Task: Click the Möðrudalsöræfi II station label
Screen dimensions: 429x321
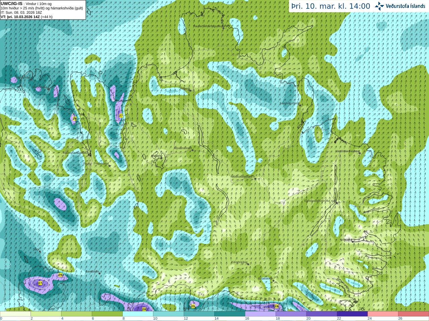Action: (243, 176)
